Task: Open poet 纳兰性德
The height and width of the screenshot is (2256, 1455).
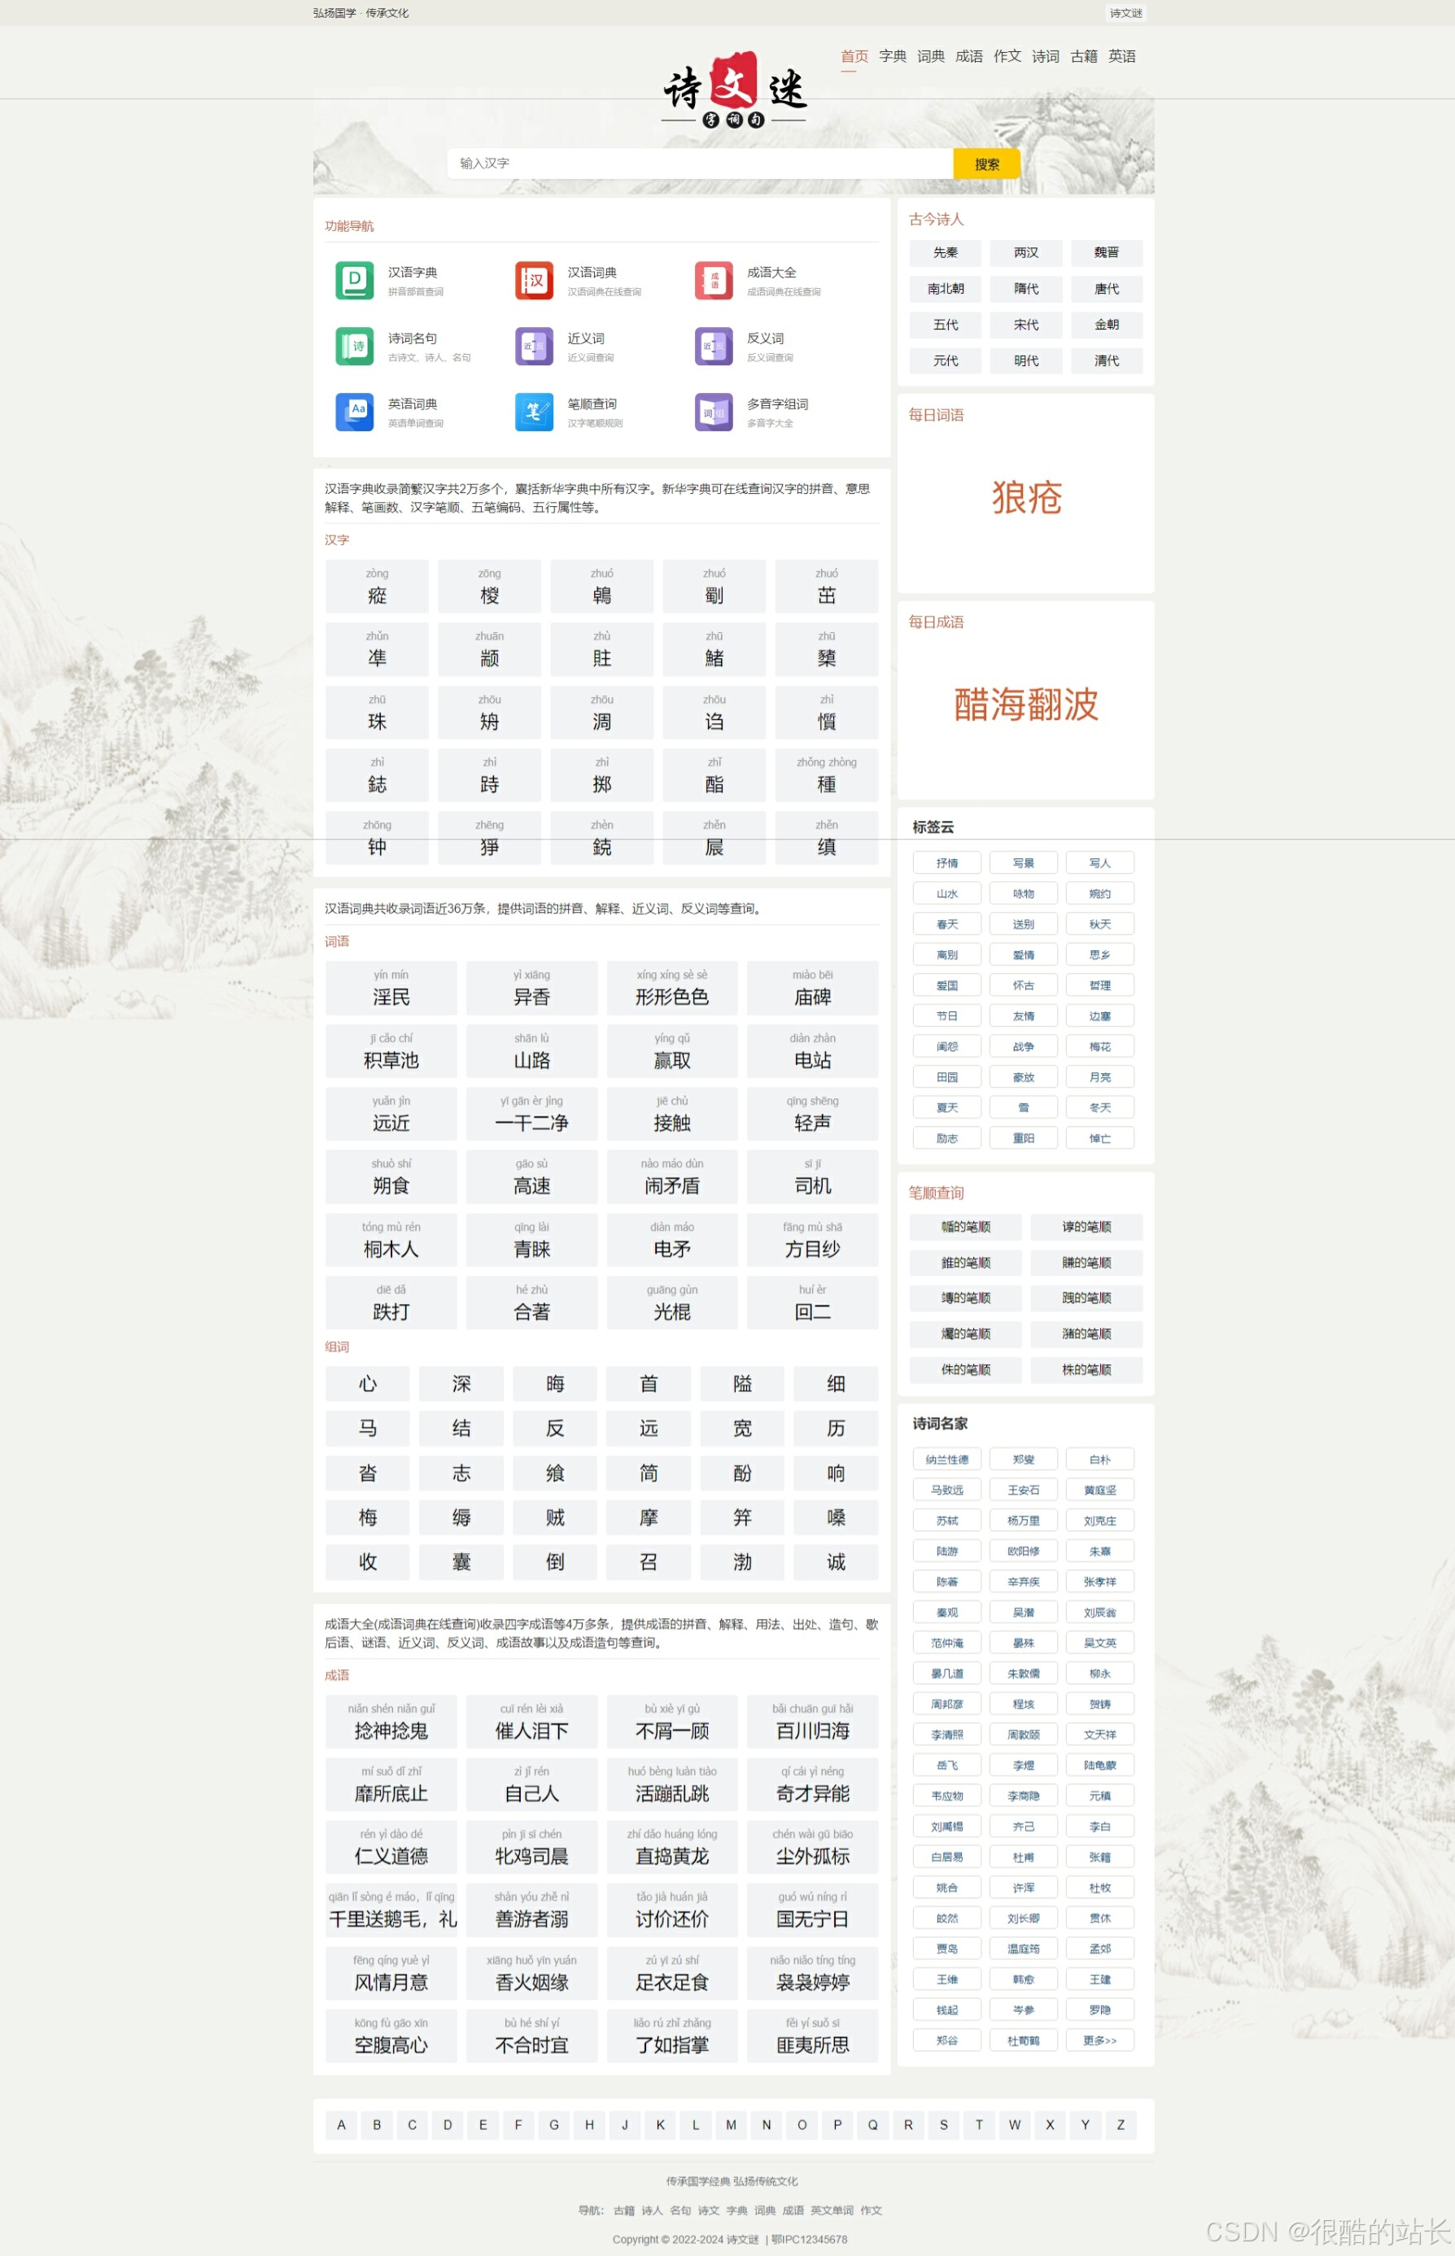Action: coord(946,1459)
